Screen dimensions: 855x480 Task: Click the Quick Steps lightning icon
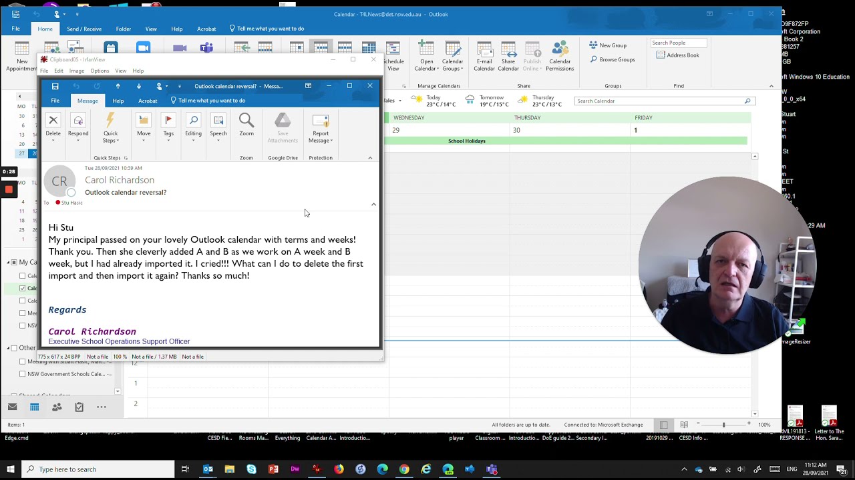click(110, 120)
